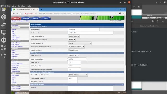Click the Description input field

point(84,29)
